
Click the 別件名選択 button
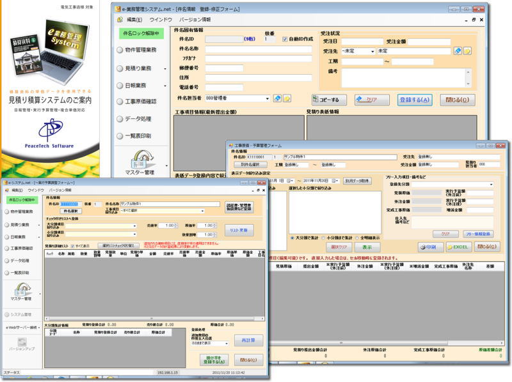(x=251, y=164)
